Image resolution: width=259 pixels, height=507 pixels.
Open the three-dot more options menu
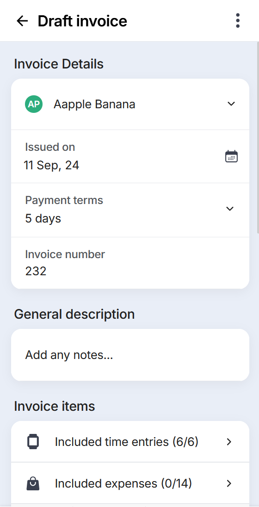pyautogui.click(x=238, y=21)
